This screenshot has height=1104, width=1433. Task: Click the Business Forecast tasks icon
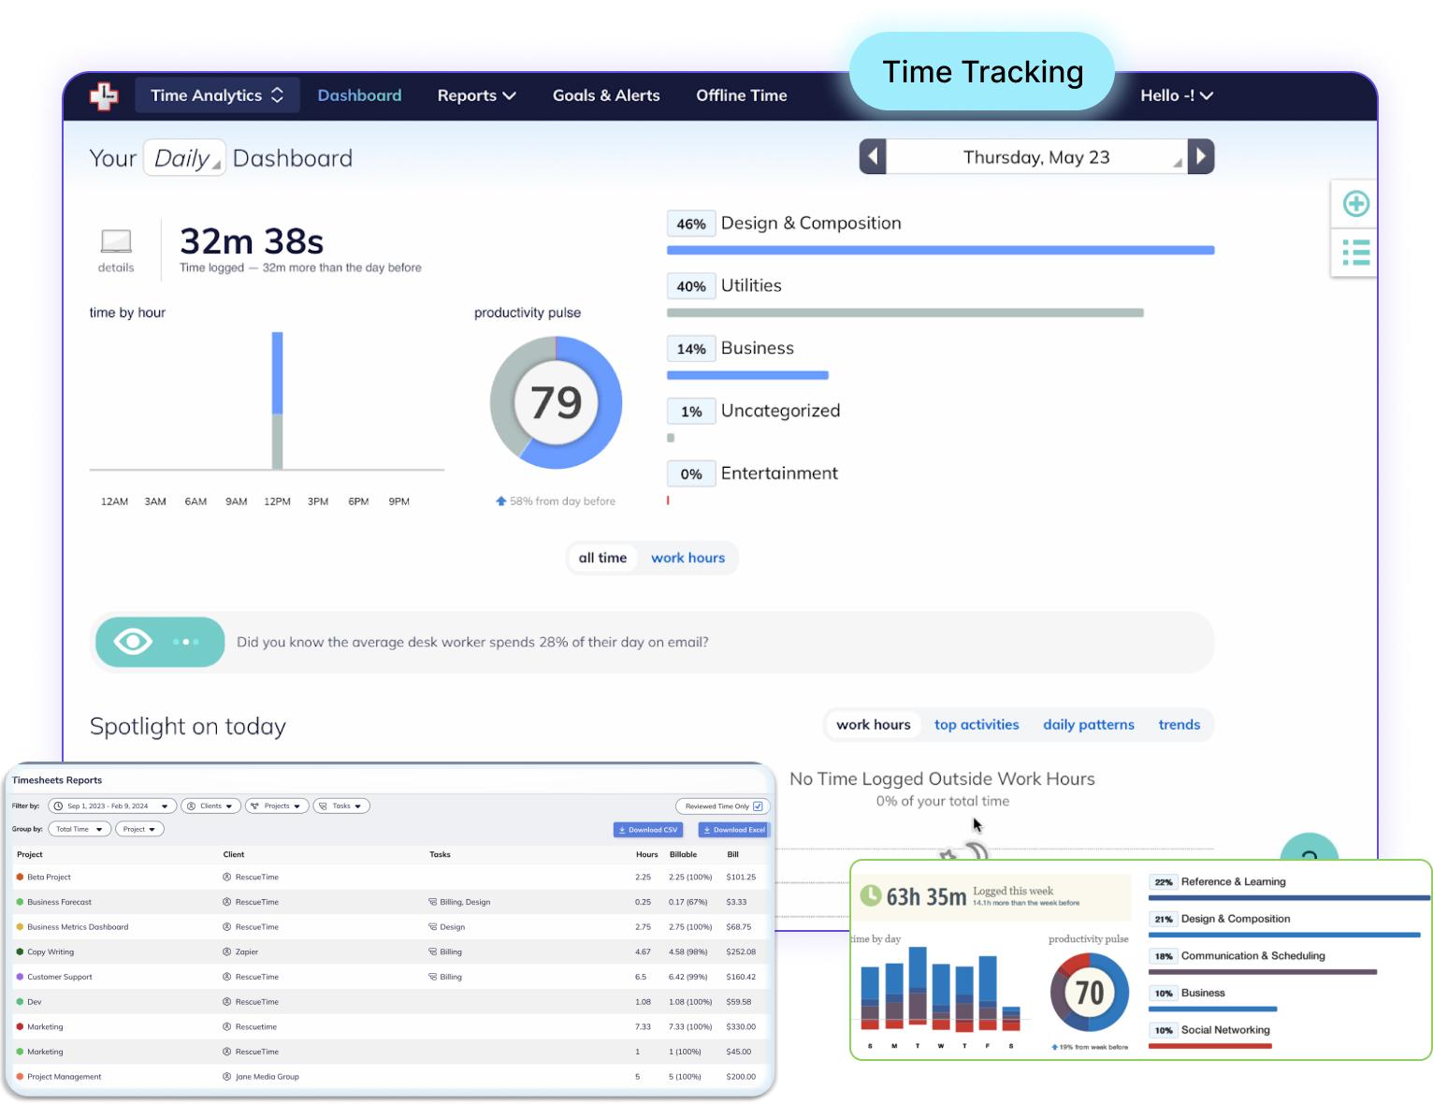[432, 902]
